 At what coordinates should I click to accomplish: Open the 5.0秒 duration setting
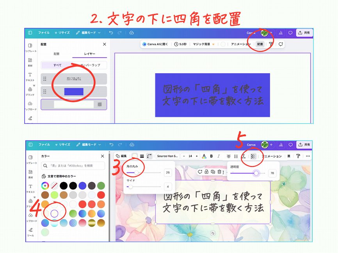(181, 44)
